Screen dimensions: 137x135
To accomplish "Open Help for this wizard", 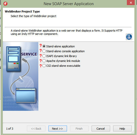I will (122, 129).
